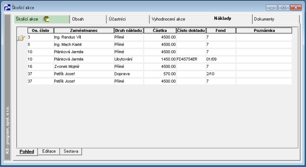Switch to the Obsah tab

click(88, 19)
